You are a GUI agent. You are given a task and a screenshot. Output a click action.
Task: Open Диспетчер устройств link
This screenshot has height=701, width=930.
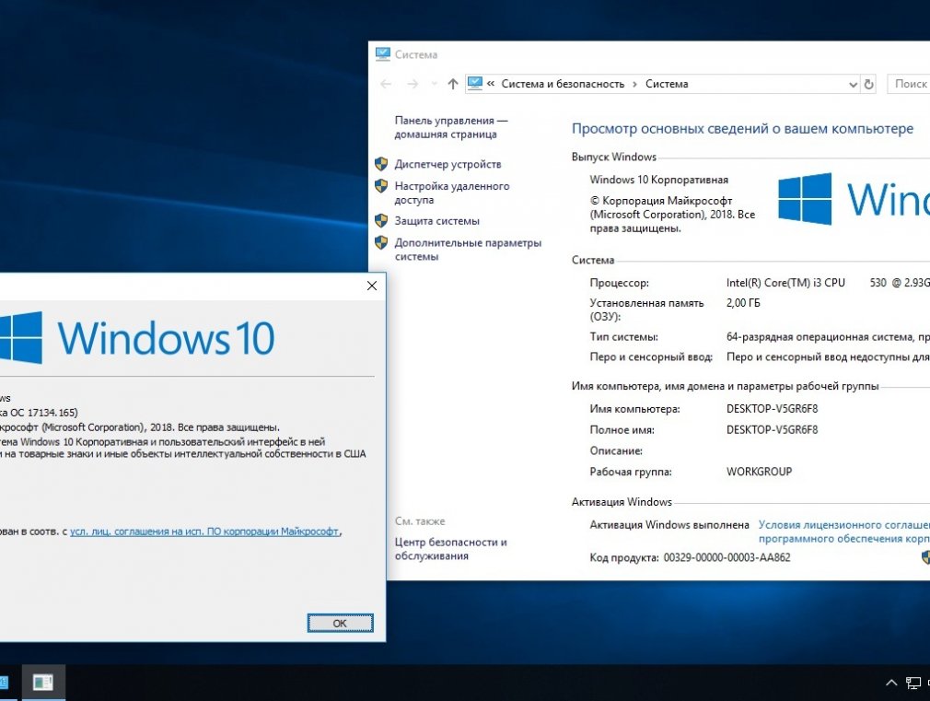(448, 164)
